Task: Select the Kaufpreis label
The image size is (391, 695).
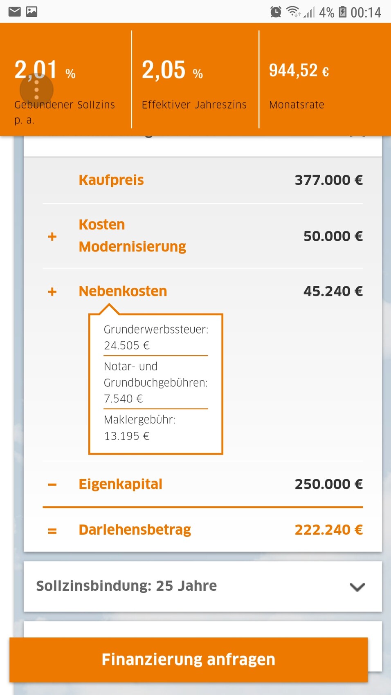Action: (111, 180)
